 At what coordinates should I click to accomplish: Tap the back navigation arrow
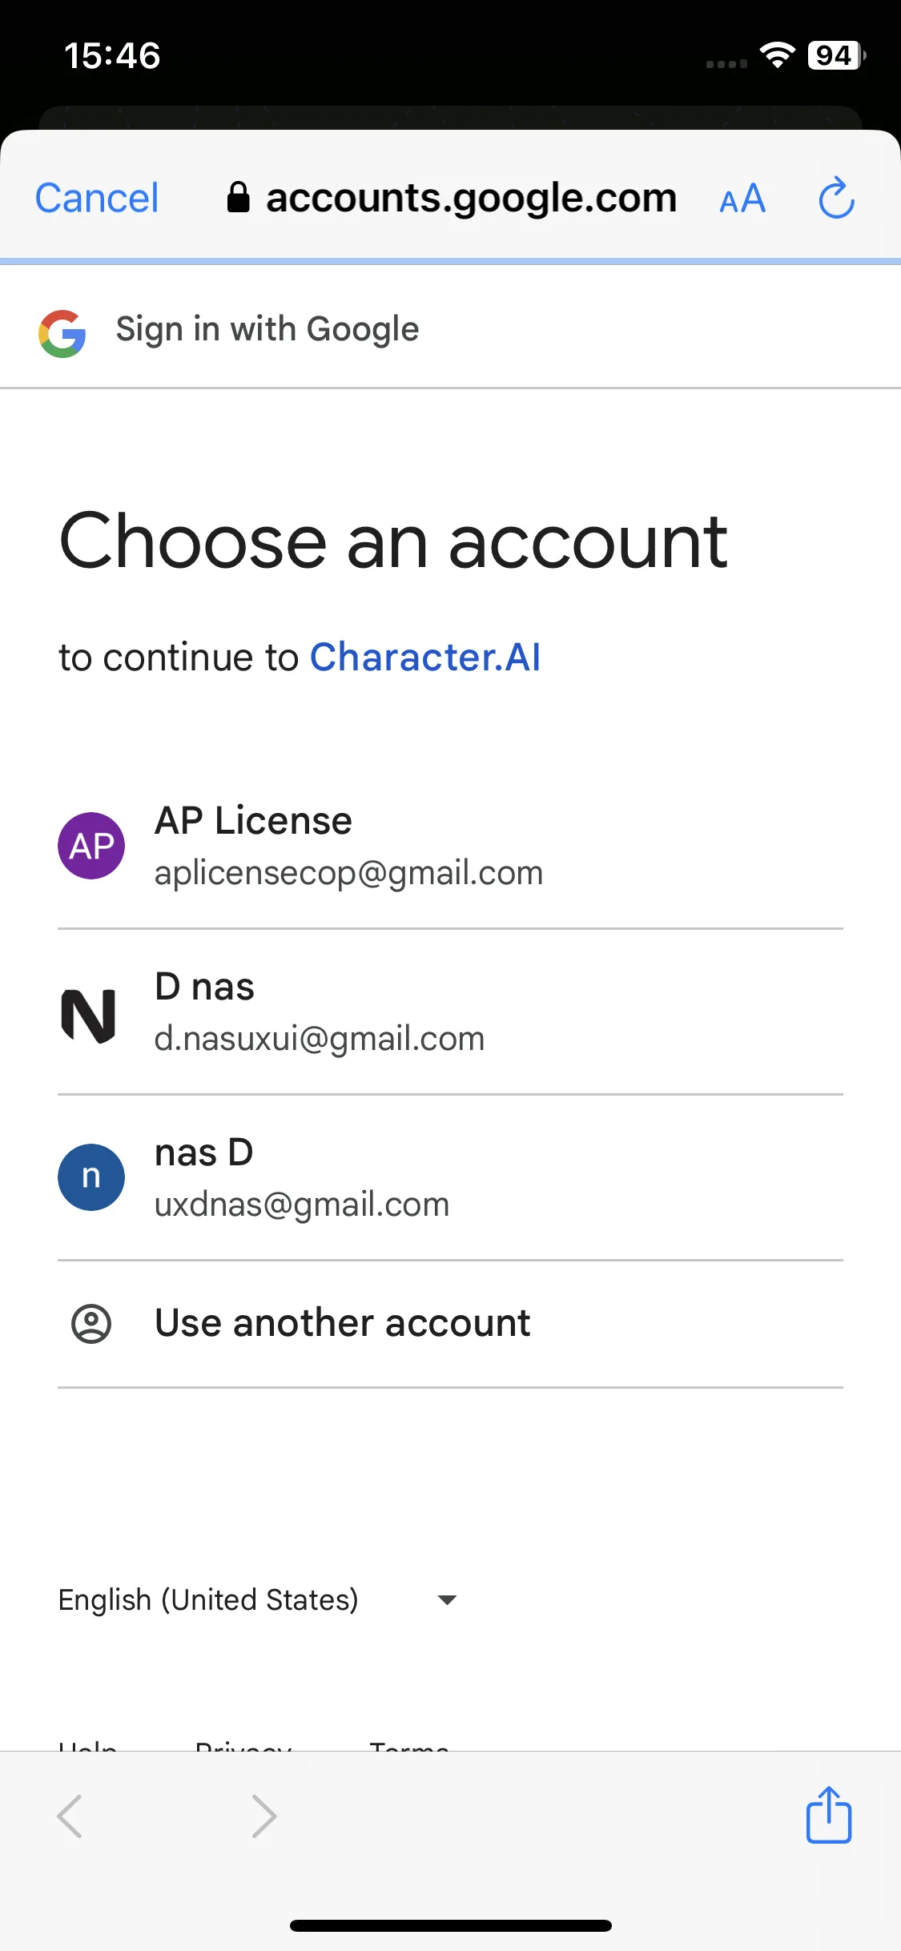tap(70, 1816)
